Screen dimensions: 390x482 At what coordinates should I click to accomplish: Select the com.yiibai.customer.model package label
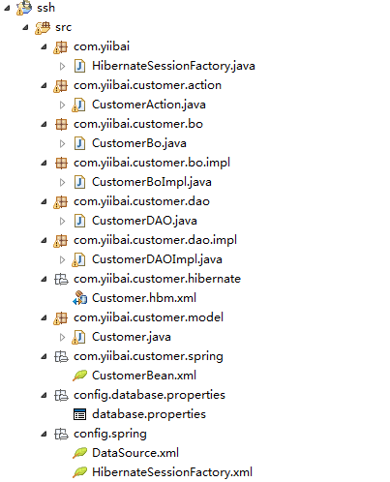[148, 317]
